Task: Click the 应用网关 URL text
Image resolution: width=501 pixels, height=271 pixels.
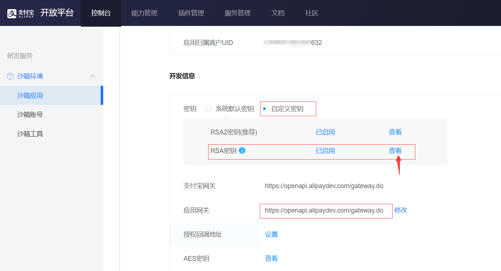Action: 324,210
